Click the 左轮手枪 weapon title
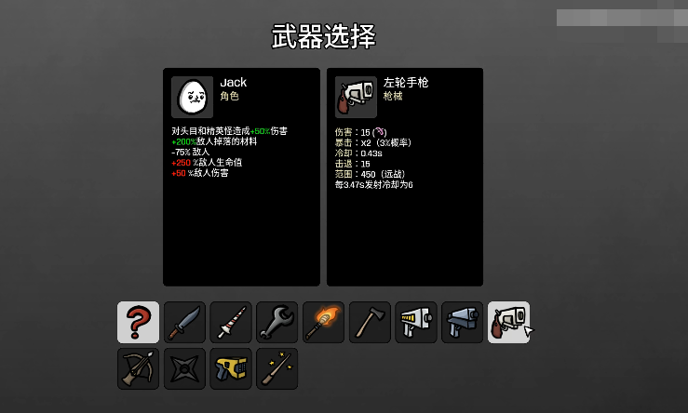This screenshot has height=413, width=688. coord(406,83)
